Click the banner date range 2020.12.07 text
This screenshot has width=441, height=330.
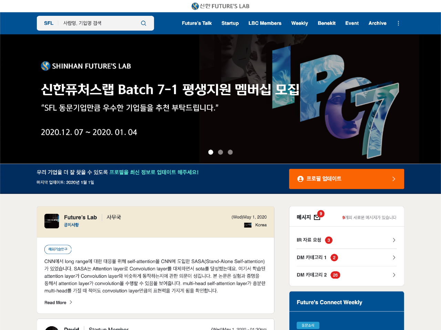tap(89, 132)
